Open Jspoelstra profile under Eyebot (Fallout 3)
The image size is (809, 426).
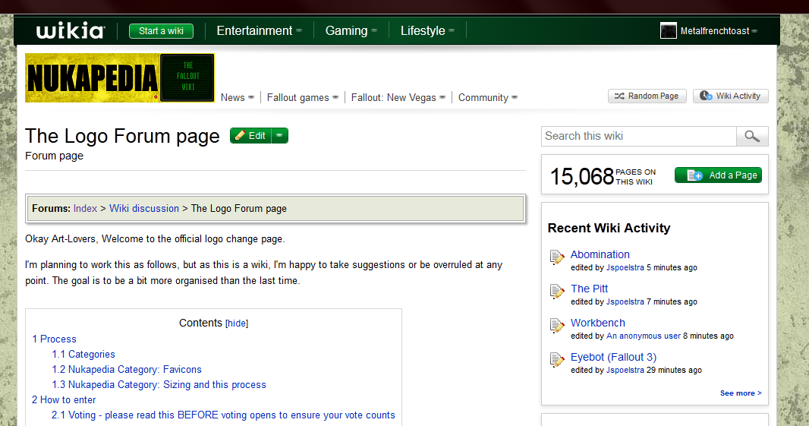[x=625, y=370]
